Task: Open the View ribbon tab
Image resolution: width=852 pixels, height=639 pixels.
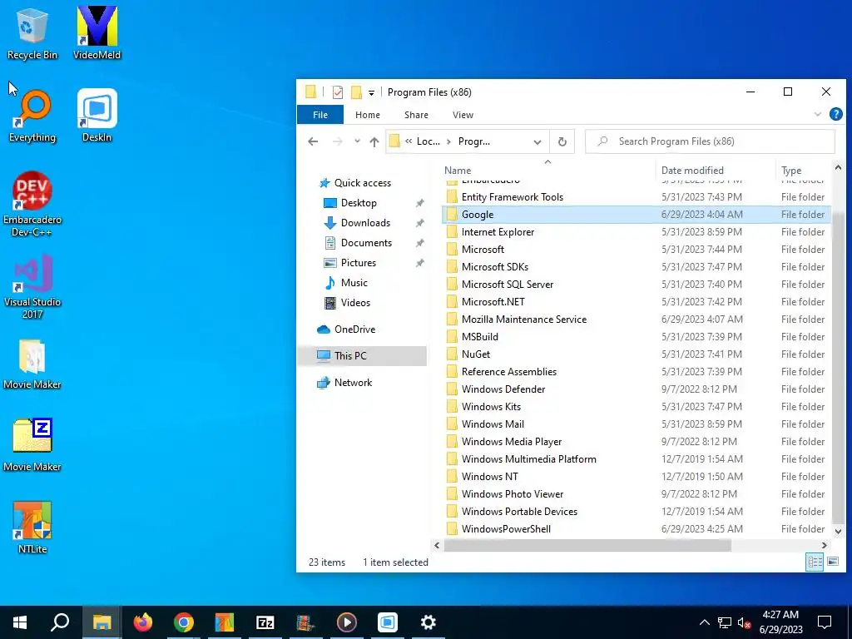Action: click(463, 115)
